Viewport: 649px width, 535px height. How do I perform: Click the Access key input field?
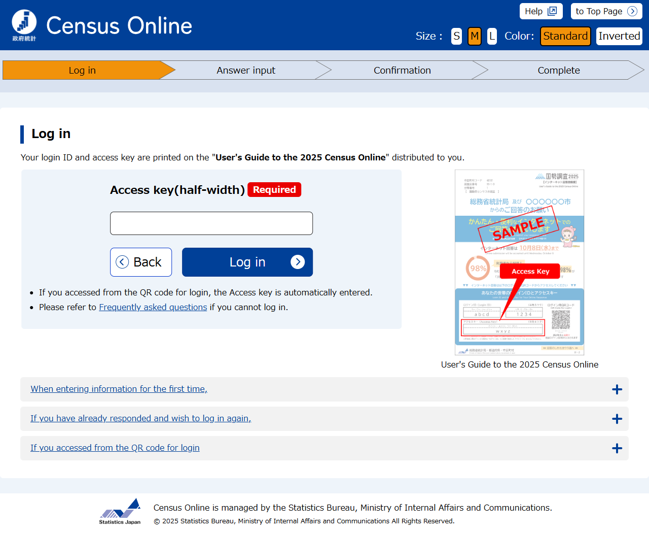tap(211, 223)
